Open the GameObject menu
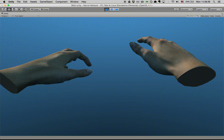Viewport: 224px width, 140px height. click(x=46, y=2)
